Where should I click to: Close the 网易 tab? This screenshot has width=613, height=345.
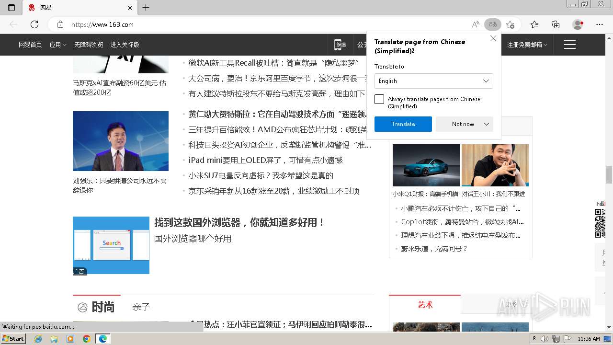point(130,8)
